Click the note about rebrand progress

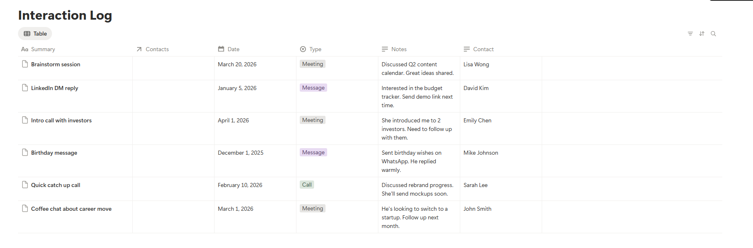[x=418, y=189]
